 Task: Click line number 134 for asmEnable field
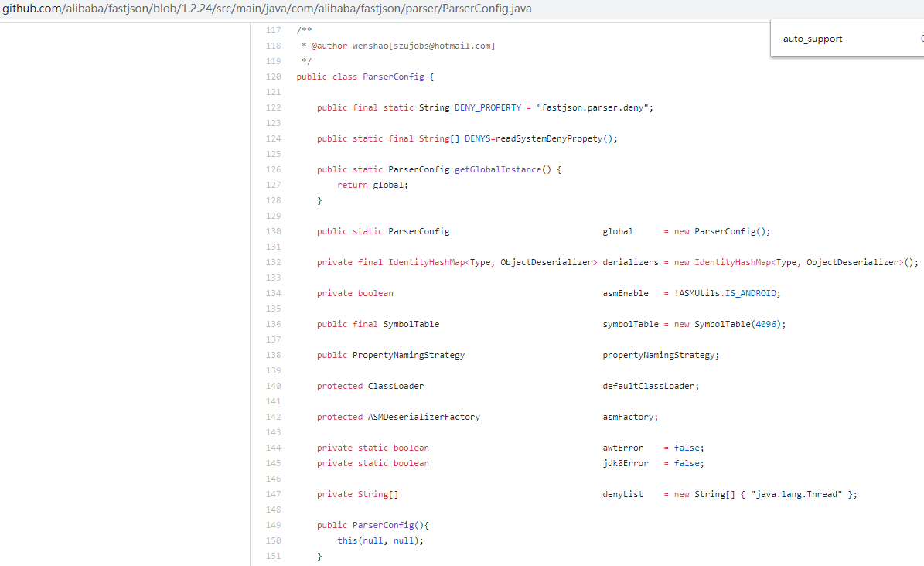click(x=273, y=293)
